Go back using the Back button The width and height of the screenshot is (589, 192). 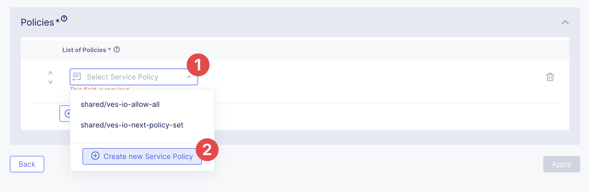27,164
